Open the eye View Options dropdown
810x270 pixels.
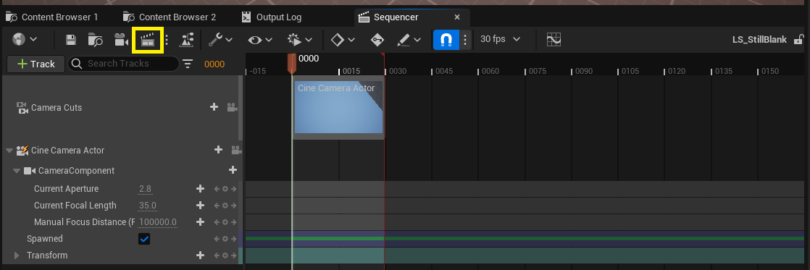click(260, 40)
